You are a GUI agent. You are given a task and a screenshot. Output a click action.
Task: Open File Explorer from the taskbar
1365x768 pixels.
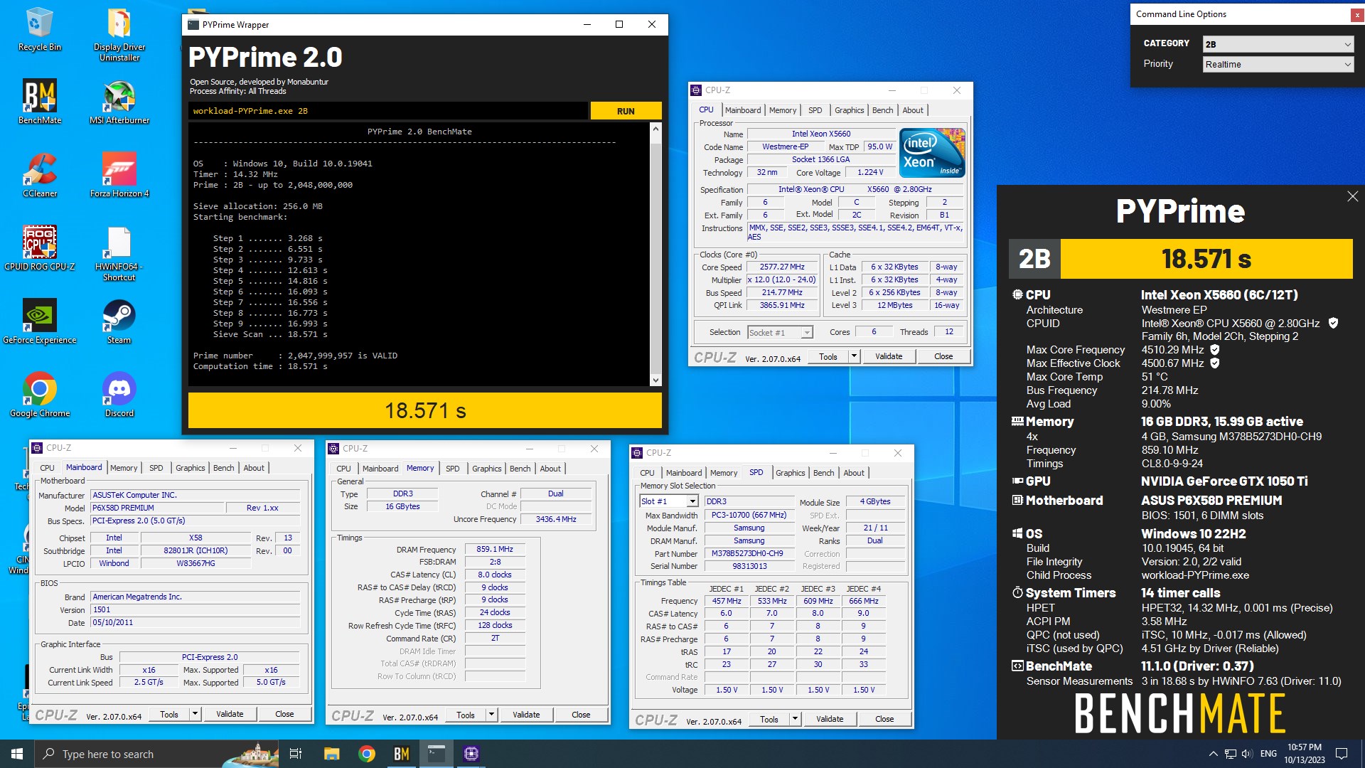click(x=331, y=754)
